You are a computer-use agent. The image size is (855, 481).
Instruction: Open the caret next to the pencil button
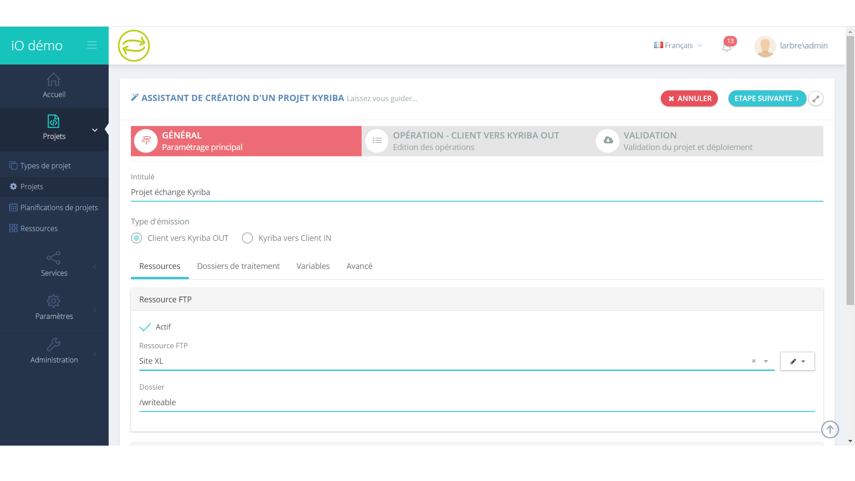[x=803, y=362]
